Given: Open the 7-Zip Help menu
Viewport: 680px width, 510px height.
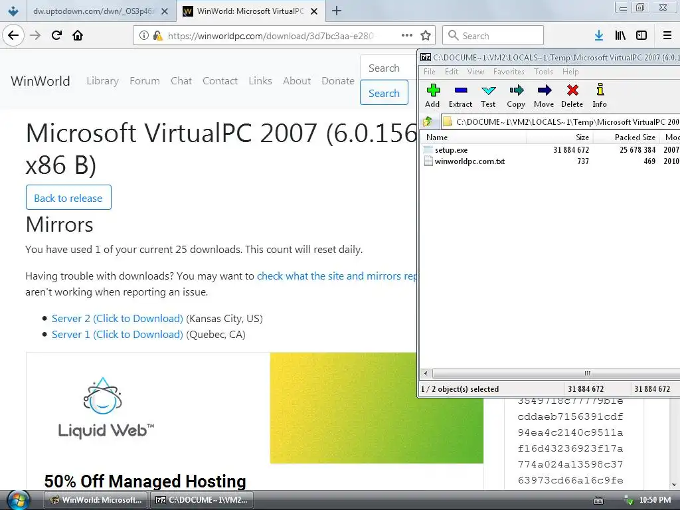Looking at the screenshot, I should 570,72.
